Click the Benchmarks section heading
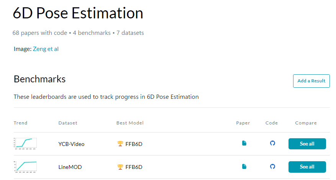This screenshot has width=336, height=180. pyautogui.click(x=39, y=79)
